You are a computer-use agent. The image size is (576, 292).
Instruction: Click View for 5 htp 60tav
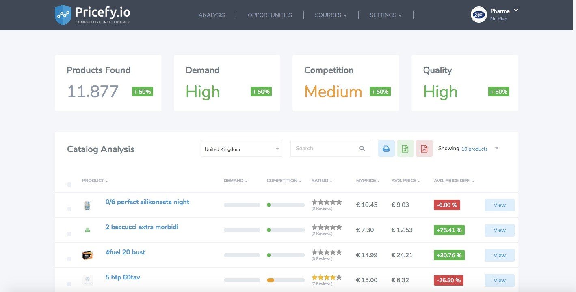click(499, 280)
